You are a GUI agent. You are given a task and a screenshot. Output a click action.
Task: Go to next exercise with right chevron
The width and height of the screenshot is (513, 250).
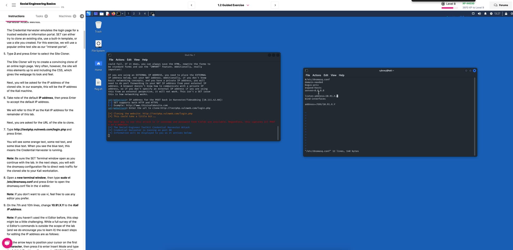point(275,5)
